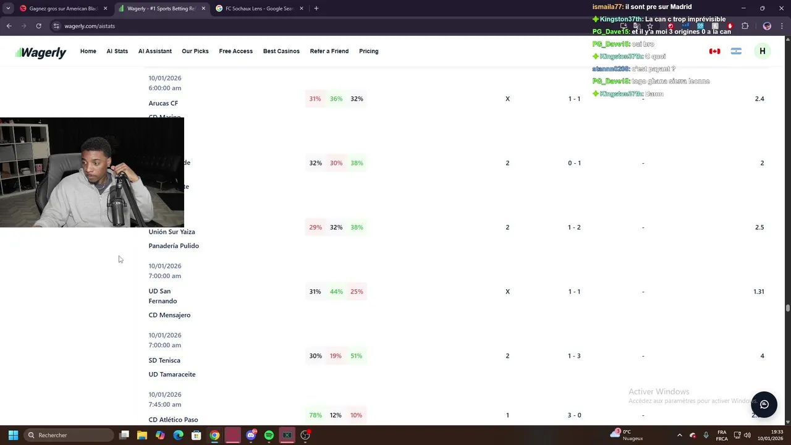
Task: Reload the current browser page
Action: pyautogui.click(x=38, y=26)
